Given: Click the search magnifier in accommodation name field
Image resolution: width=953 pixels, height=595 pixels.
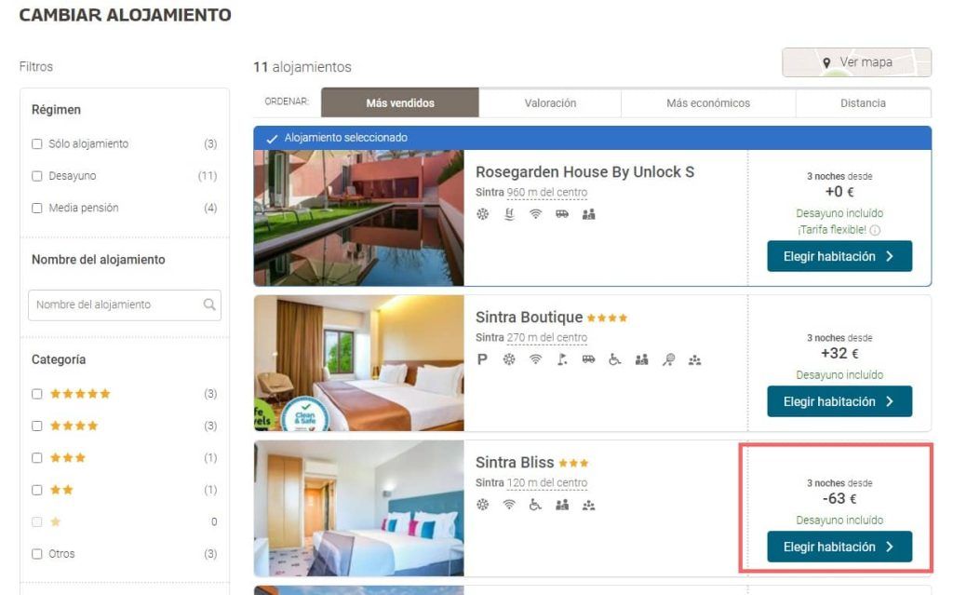Looking at the screenshot, I should pyautogui.click(x=209, y=304).
